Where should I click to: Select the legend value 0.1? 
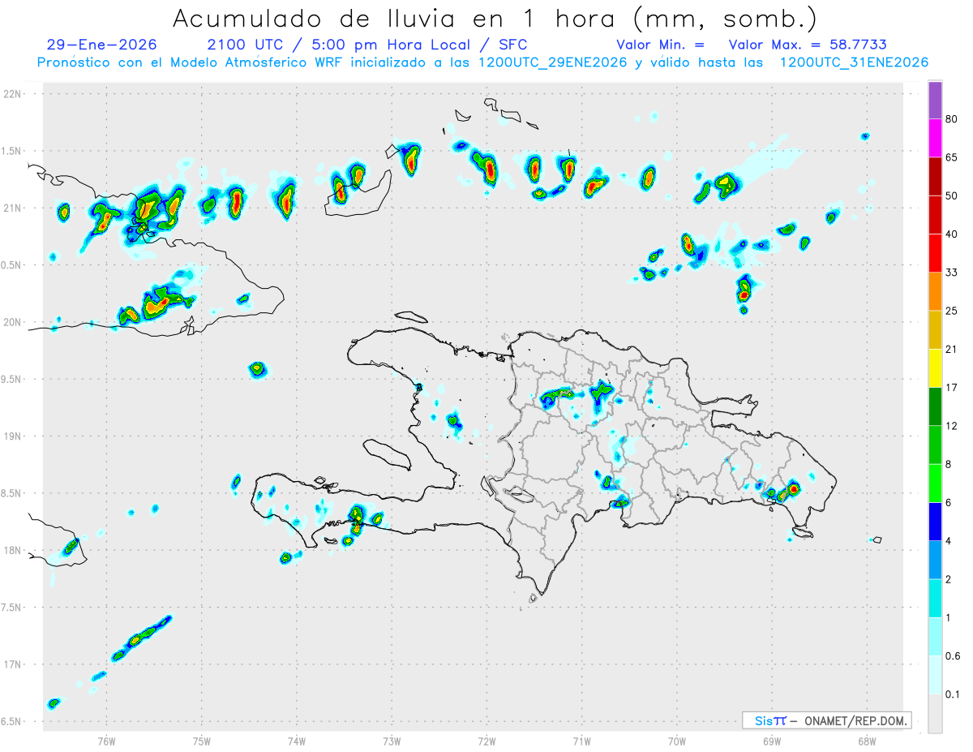953,695
